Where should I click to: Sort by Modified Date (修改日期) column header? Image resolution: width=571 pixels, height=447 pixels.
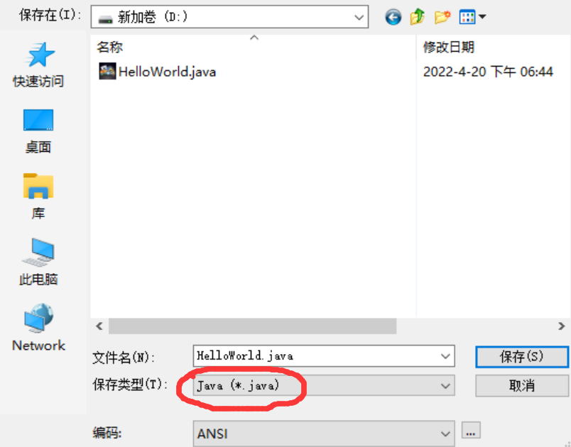pos(493,48)
